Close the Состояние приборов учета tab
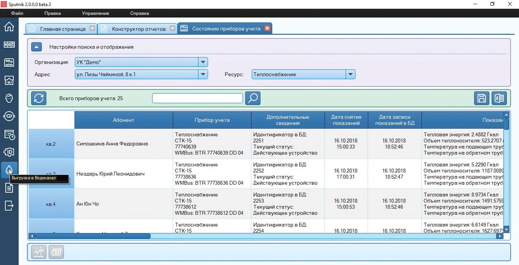Screen dimensions: 519x265 click(x=267, y=29)
